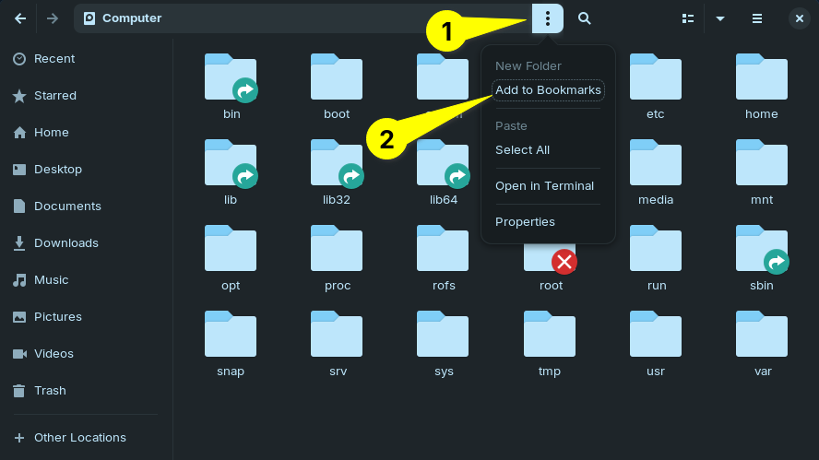The width and height of the screenshot is (819, 460).
Task: Click Select All in the menu
Action: [x=522, y=150]
